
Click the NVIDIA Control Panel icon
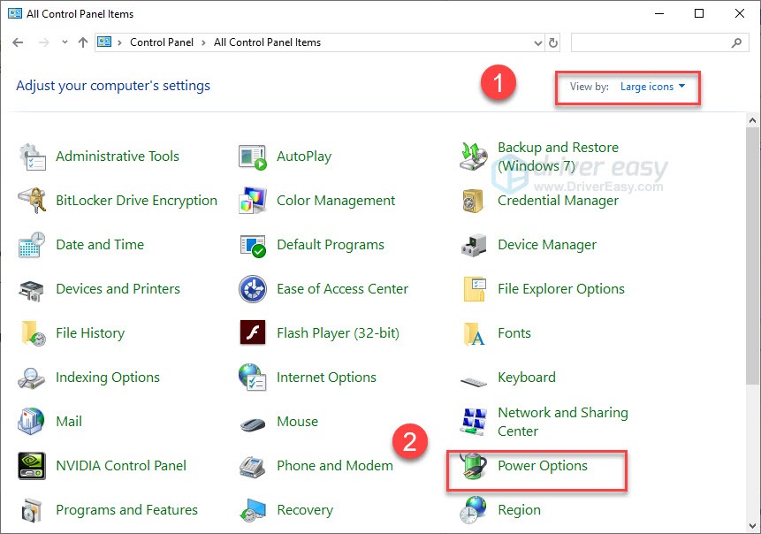pyautogui.click(x=32, y=466)
